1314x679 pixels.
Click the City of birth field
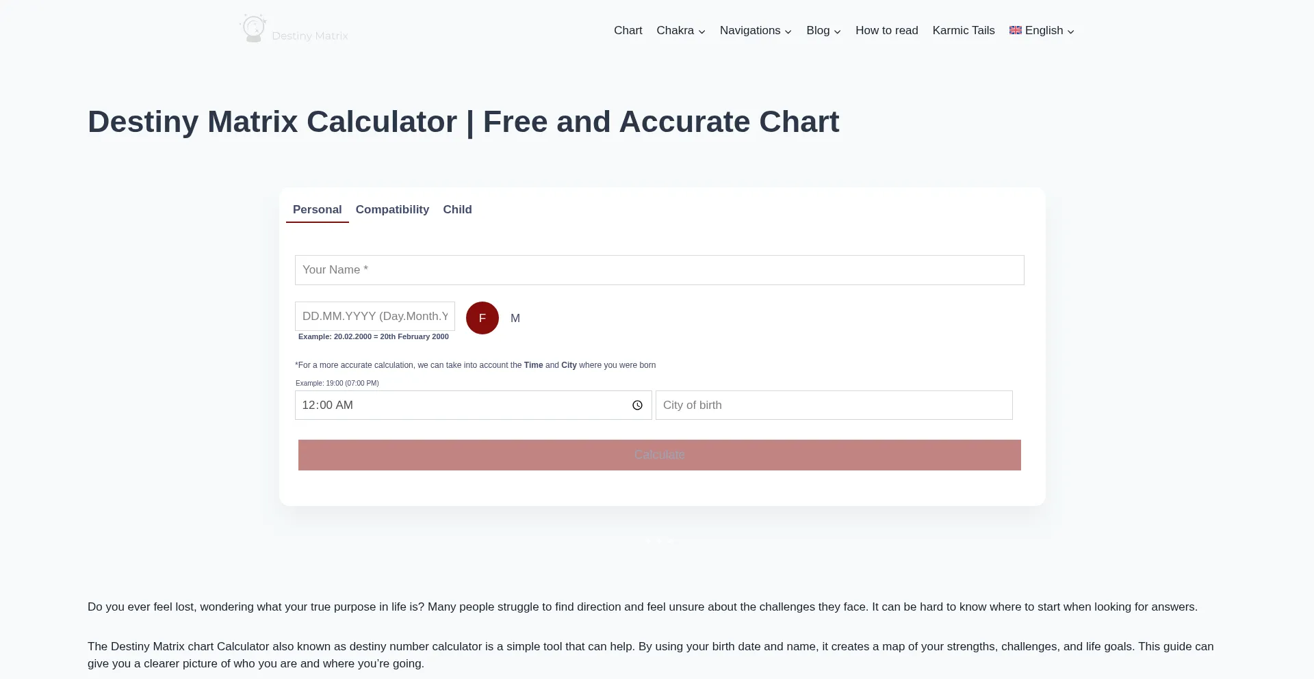tap(834, 405)
